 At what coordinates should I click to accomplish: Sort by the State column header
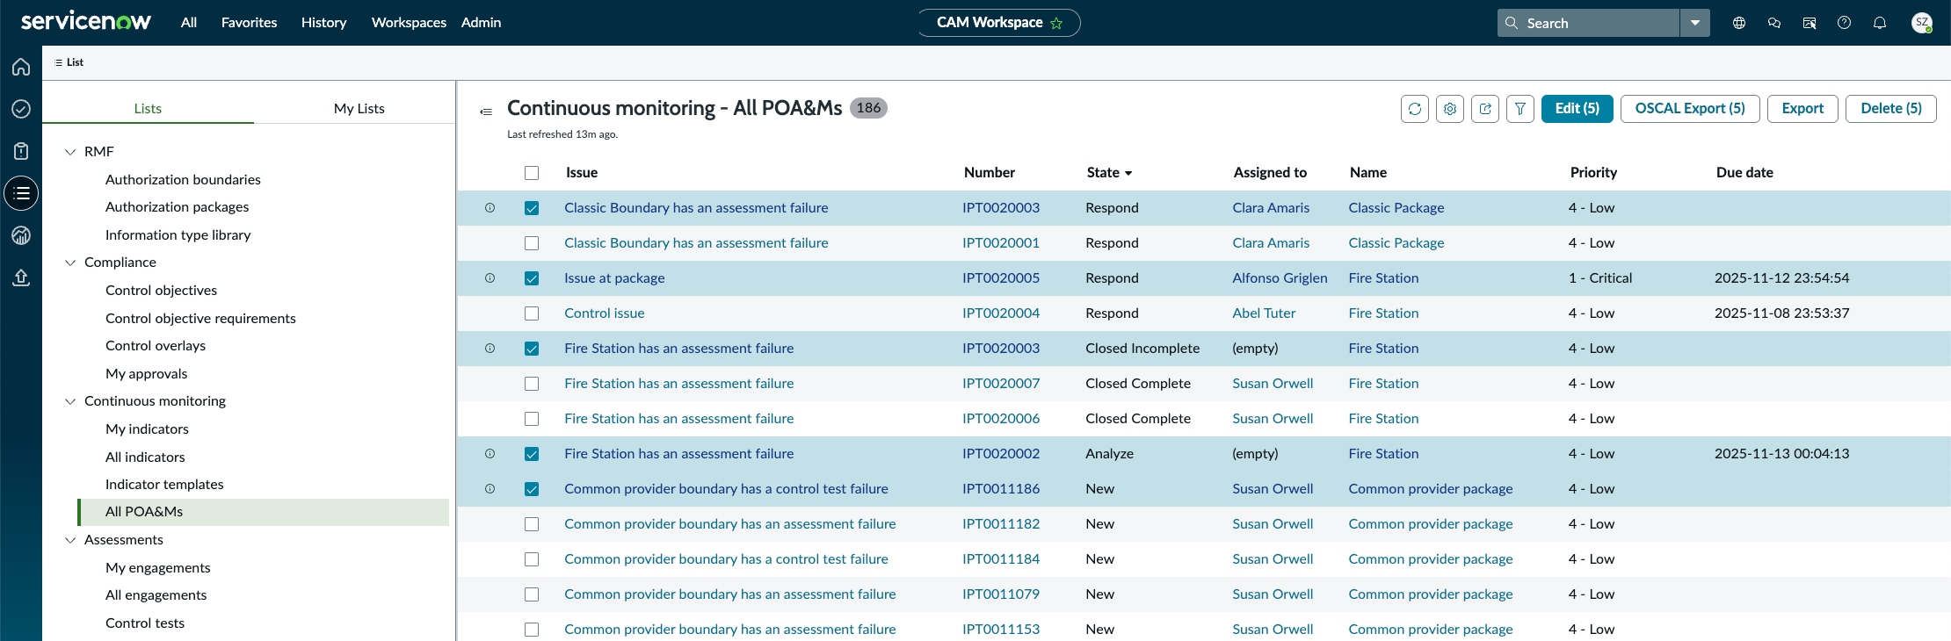(x=1109, y=173)
